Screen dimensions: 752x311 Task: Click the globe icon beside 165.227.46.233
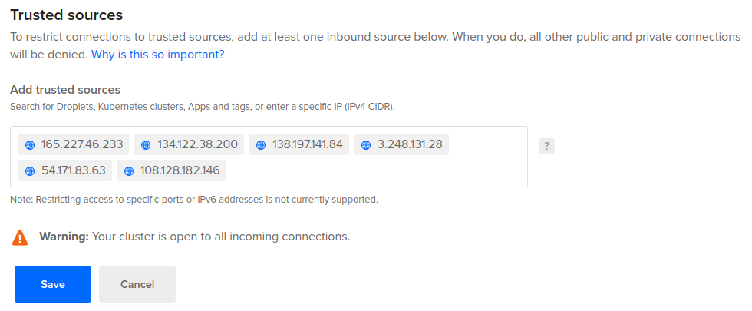click(30, 145)
